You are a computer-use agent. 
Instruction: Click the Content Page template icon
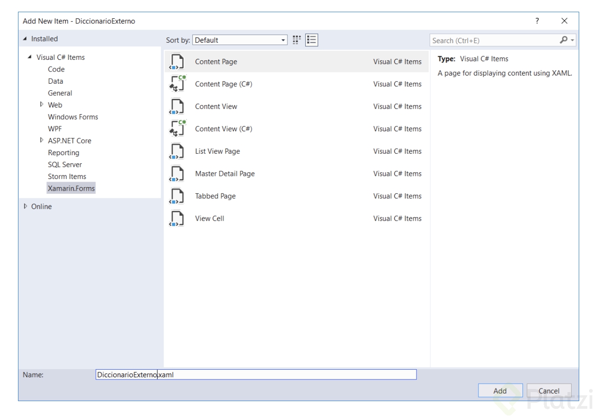point(177,62)
